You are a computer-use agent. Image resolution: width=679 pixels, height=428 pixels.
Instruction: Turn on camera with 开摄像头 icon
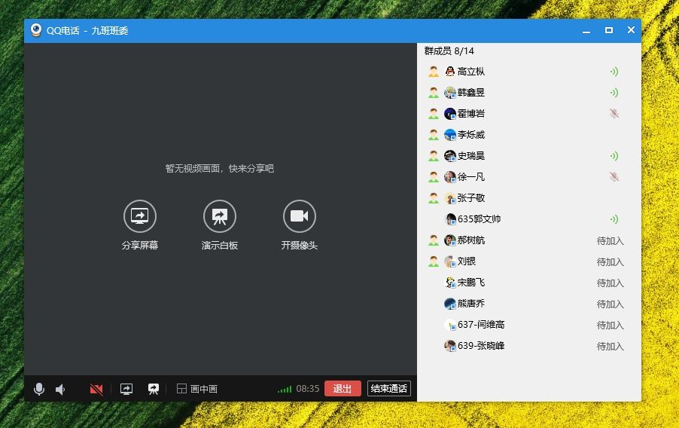tap(299, 216)
